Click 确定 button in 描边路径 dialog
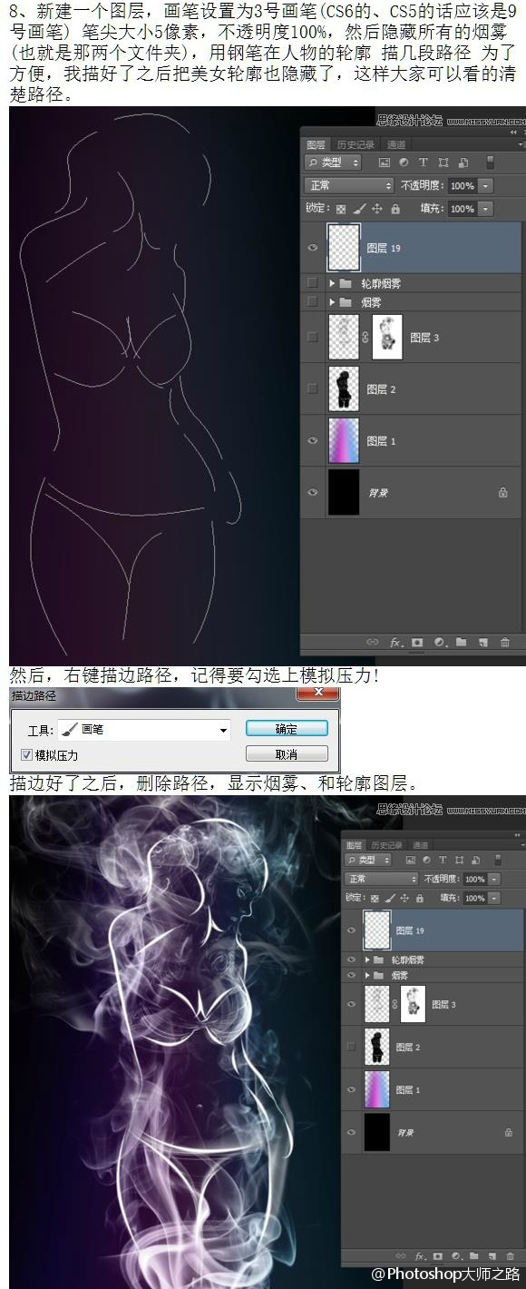 (x=287, y=729)
